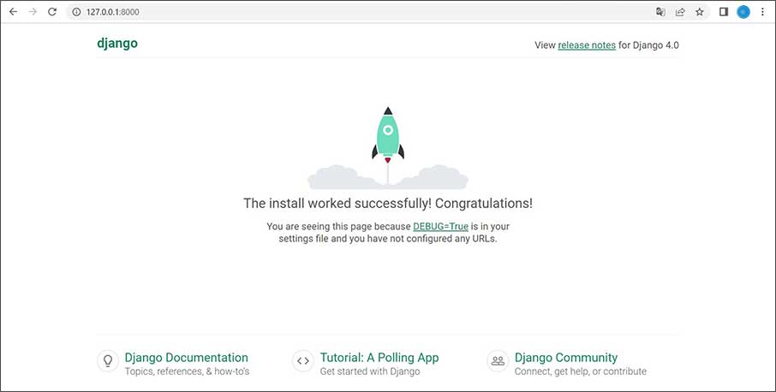The height and width of the screenshot is (392, 776).
Task: Click the rocket launch illustration
Action: pyautogui.click(x=388, y=148)
